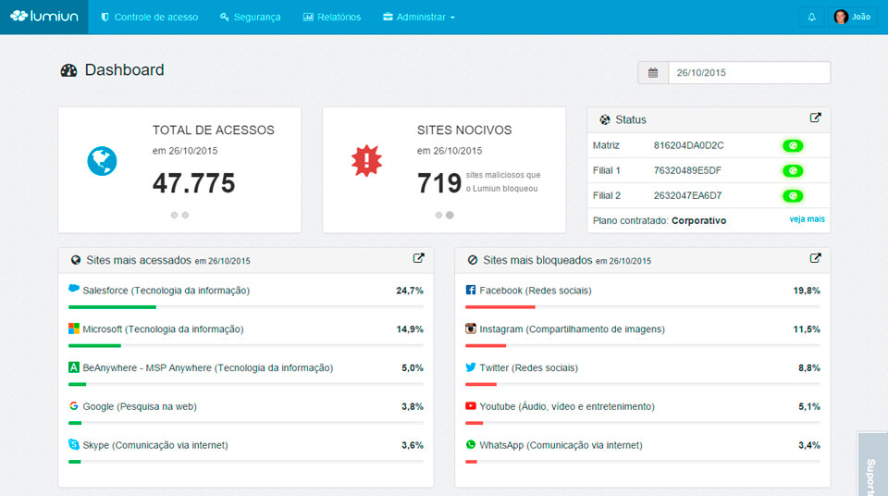Viewport: 888px width, 496px height.
Task: Click the Status panel header icon
Action: (605, 119)
